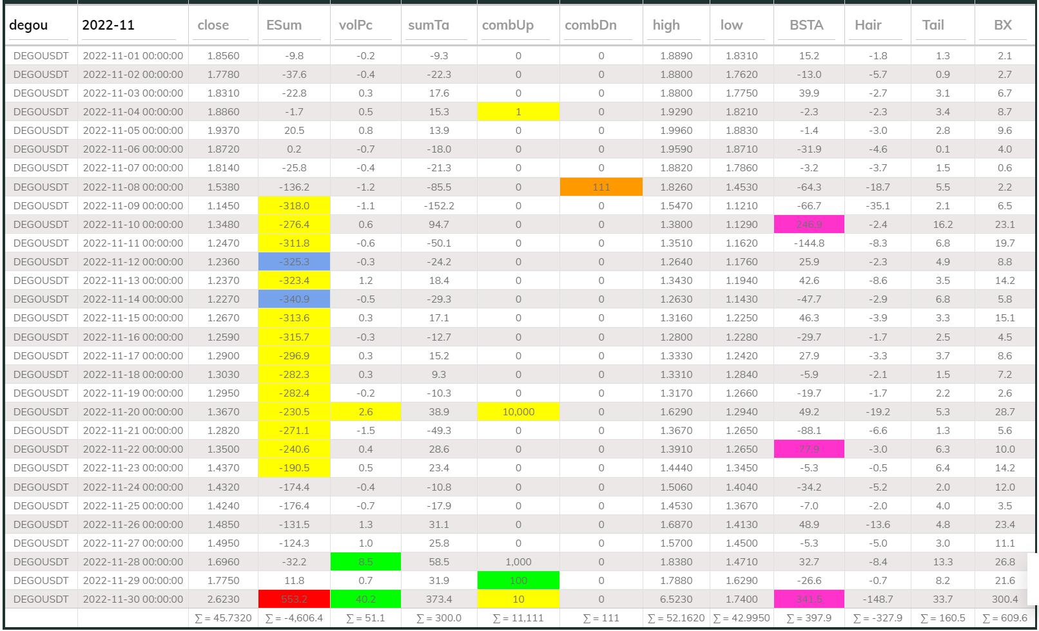Click the ESum total ∑ = -4,606.4

point(294,617)
